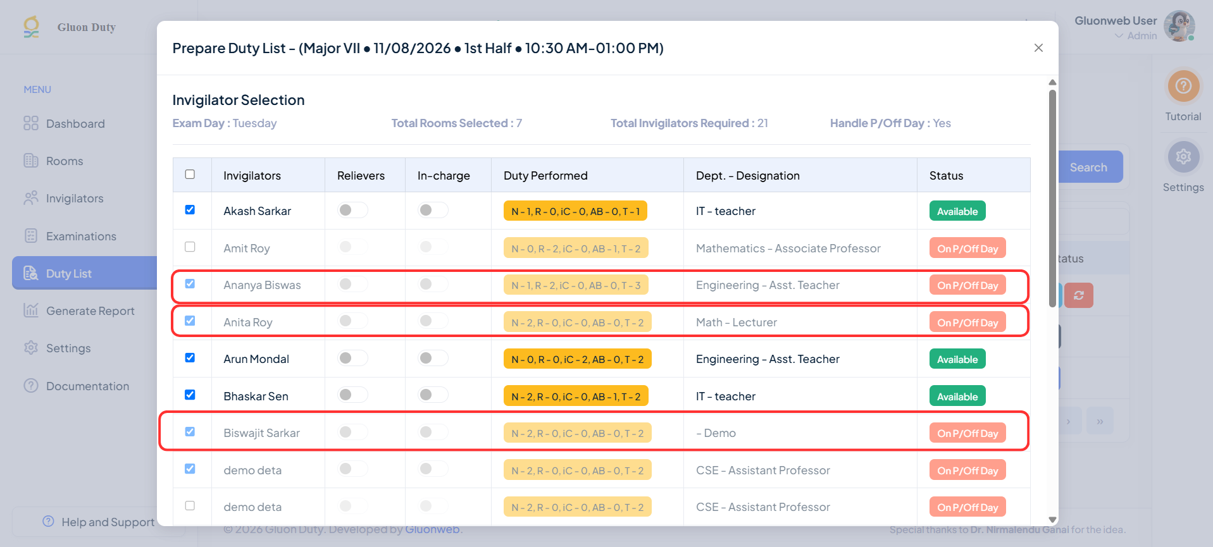Select Duty List menu item
This screenshot has height=547, width=1213.
[x=85, y=273]
